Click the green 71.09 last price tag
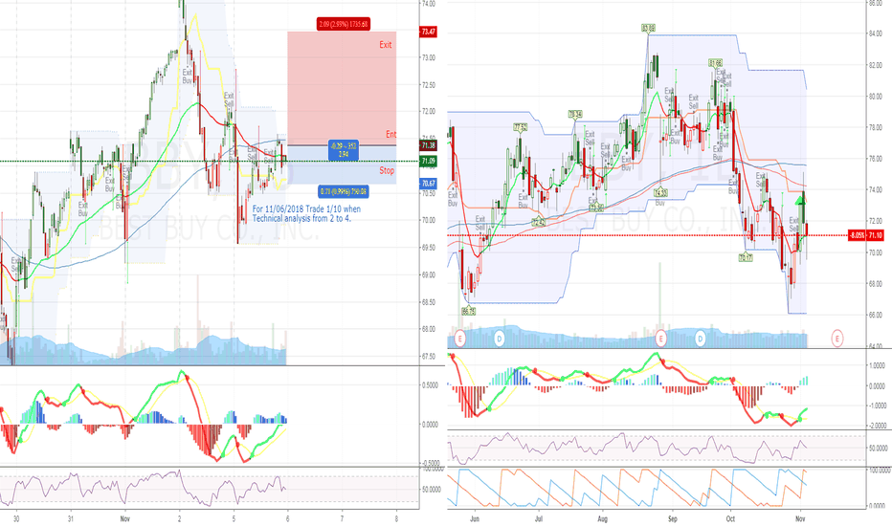 [x=428, y=162]
